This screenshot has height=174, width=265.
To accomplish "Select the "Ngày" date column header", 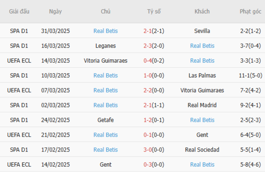I will click(55, 11).
